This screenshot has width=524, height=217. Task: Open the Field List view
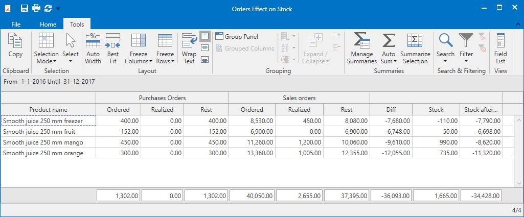pos(500,49)
